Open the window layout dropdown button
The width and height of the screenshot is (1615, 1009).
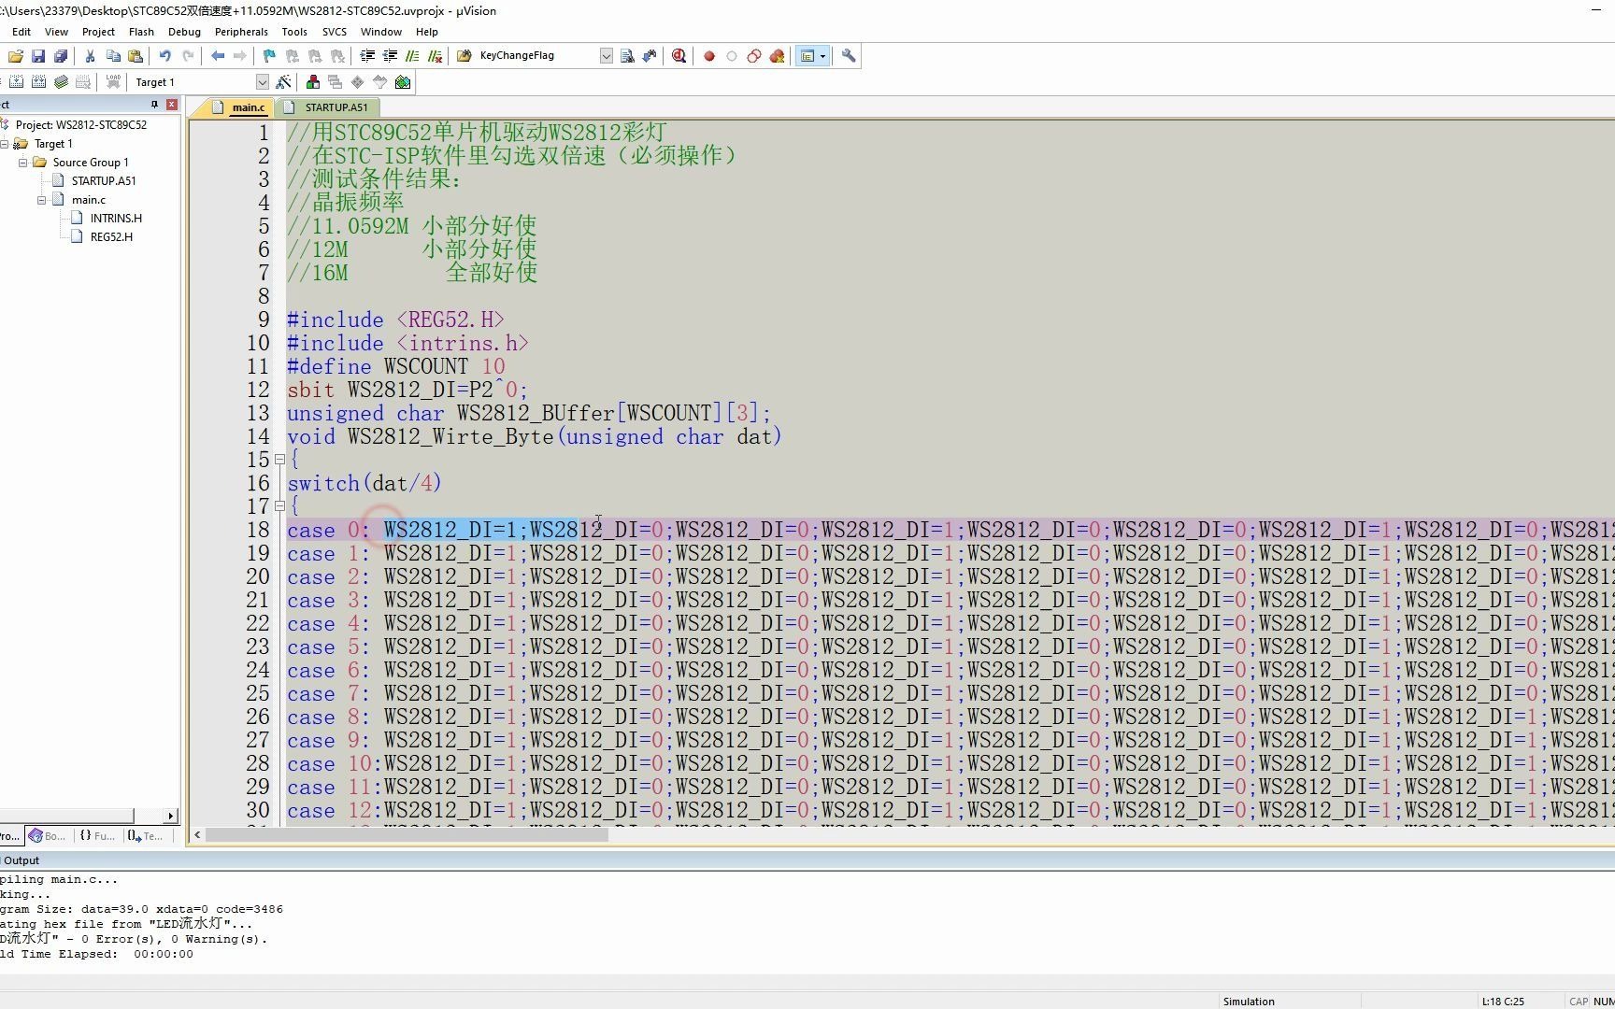coord(812,56)
